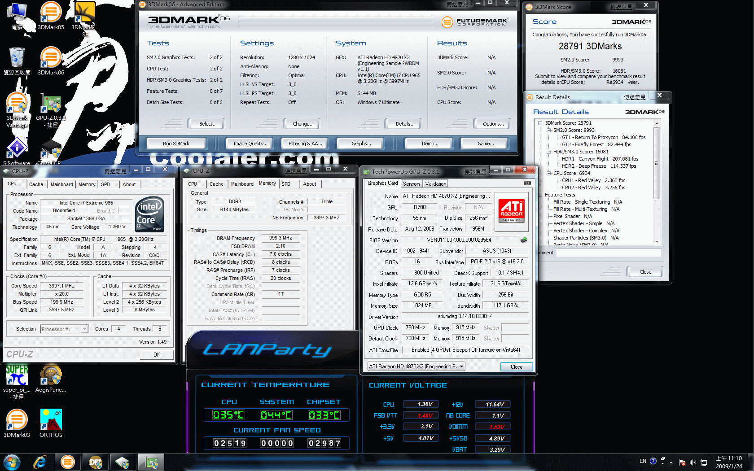Click the BIOS save chip icon in GPU-Z

click(523, 240)
